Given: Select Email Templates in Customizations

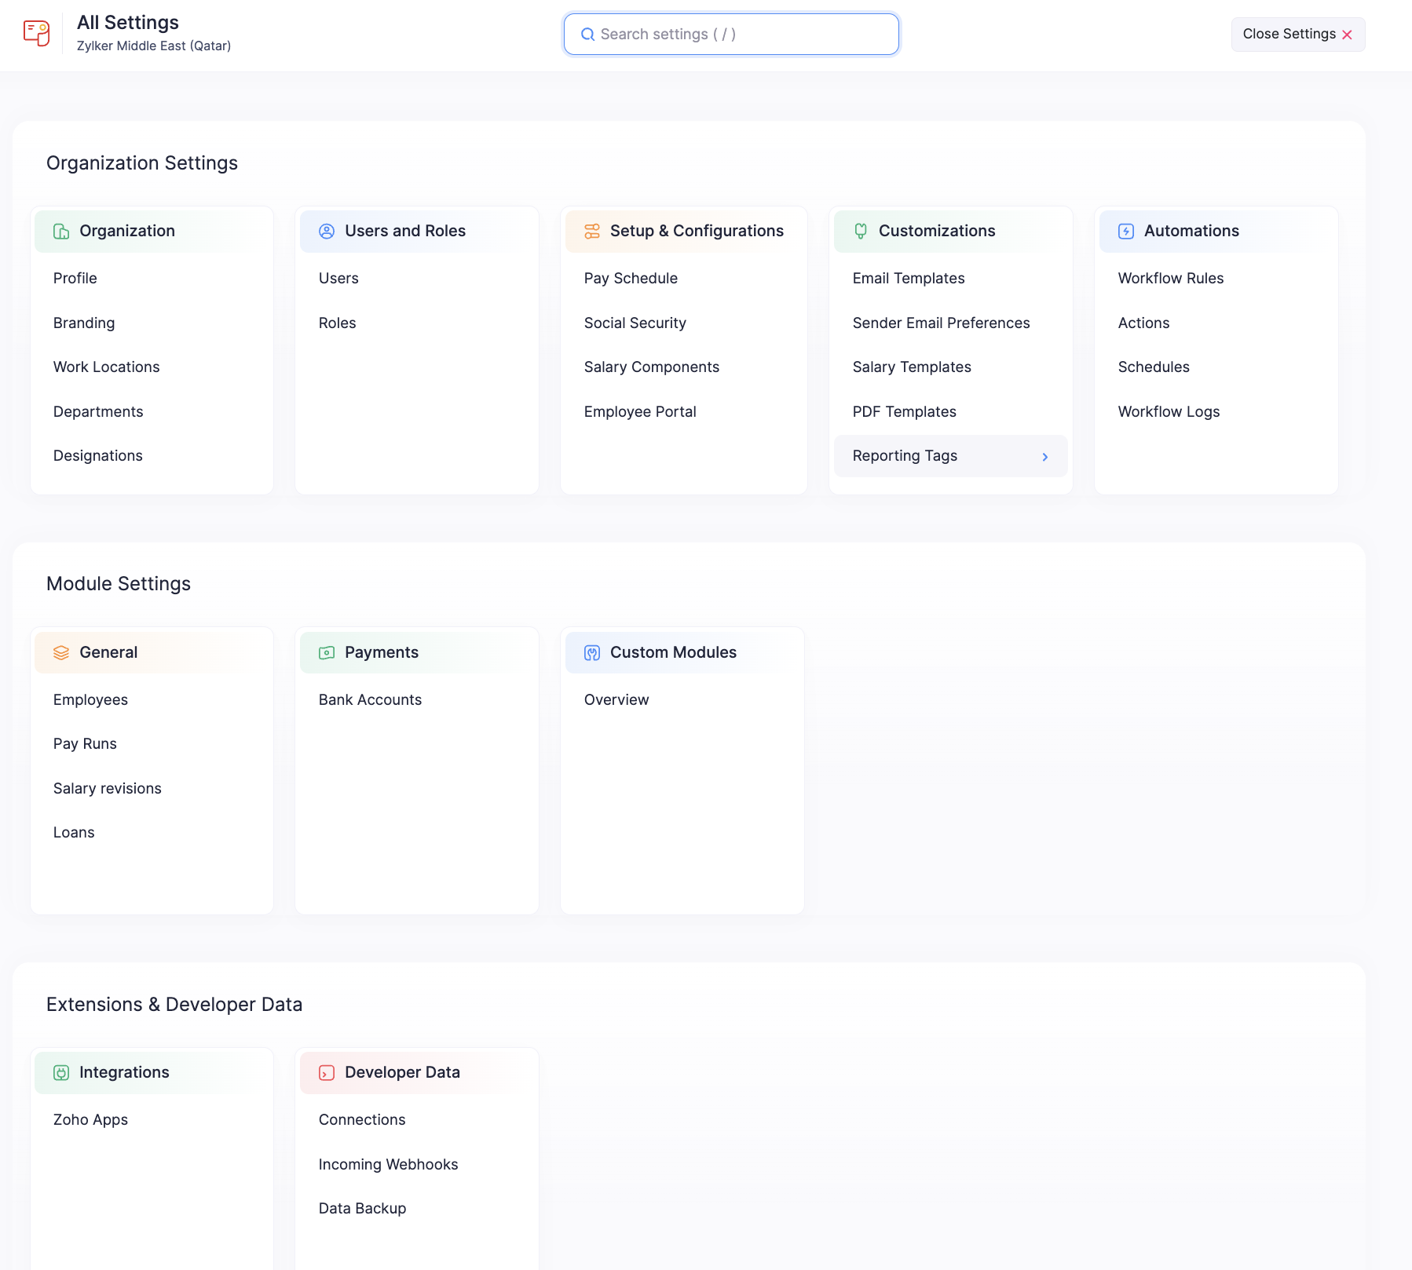Looking at the screenshot, I should pos(908,279).
